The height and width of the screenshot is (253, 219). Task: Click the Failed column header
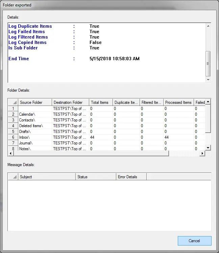click(200, 102)
